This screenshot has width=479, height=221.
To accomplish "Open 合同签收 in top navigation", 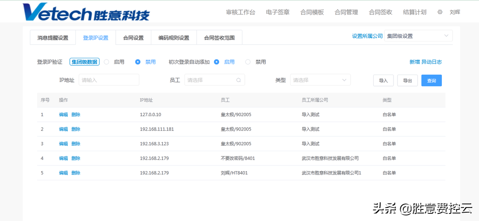I will (381, 12).
